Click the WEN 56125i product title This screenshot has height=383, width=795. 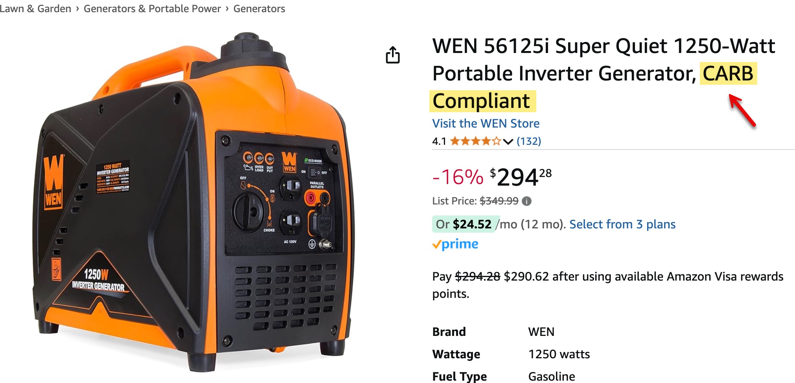[604, 73]
